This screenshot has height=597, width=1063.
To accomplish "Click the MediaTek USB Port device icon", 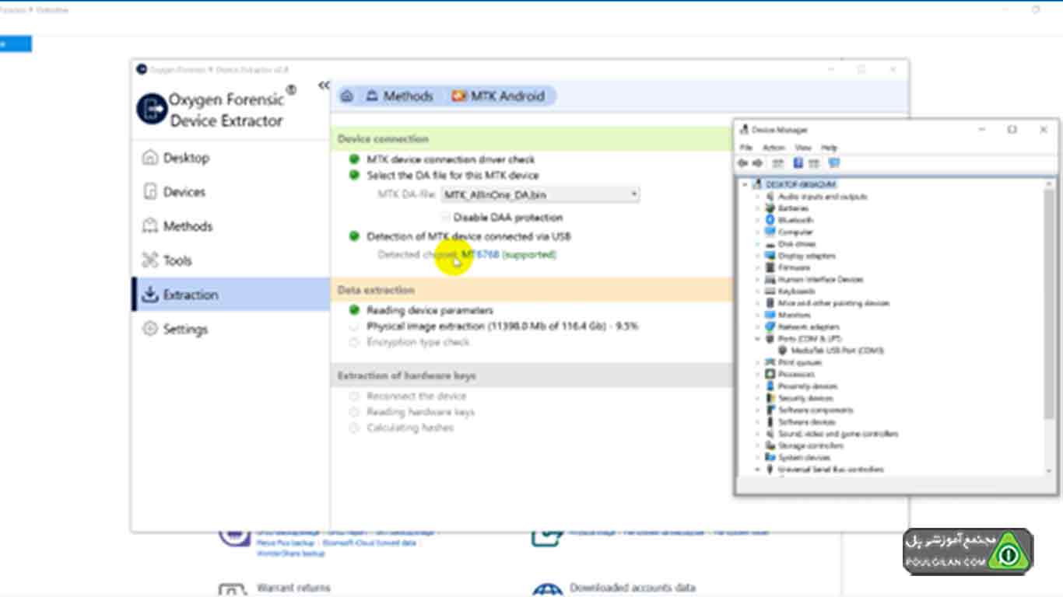I will pos(783,351).
